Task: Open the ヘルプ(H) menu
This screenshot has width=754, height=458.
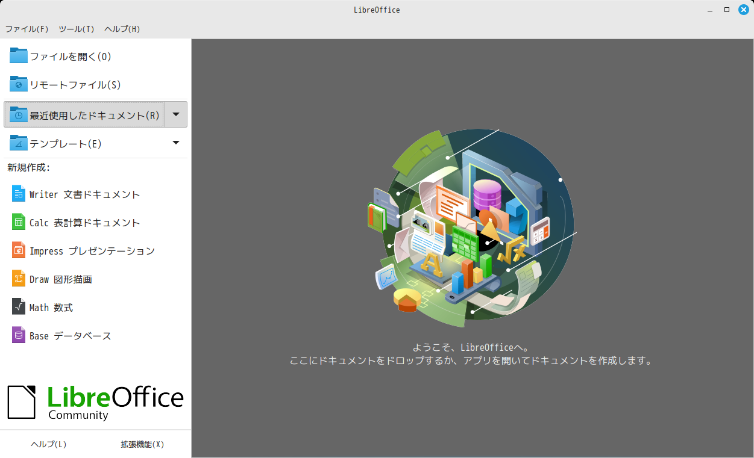Action: click(x=122, y=29)
